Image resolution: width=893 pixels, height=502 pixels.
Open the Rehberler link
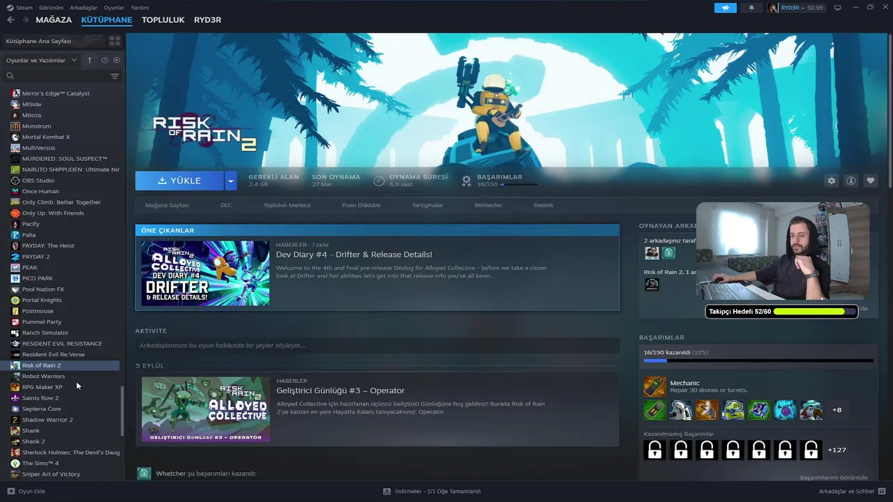488,205
